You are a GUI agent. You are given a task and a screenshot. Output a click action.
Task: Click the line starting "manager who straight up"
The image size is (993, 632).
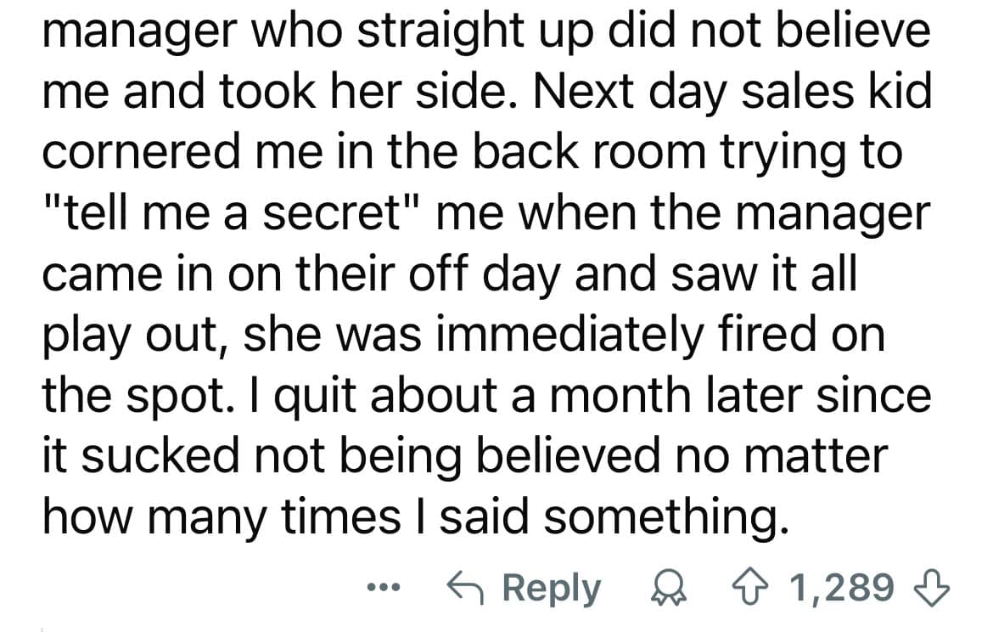(x=486, y=31)
